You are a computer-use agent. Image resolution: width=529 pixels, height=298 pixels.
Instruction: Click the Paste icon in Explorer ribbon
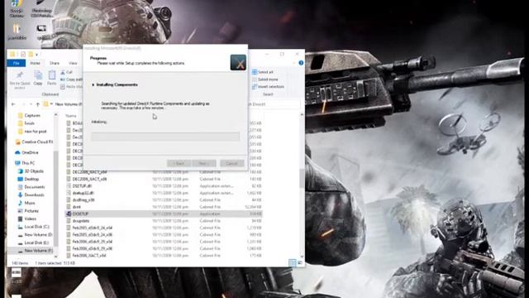51,78
